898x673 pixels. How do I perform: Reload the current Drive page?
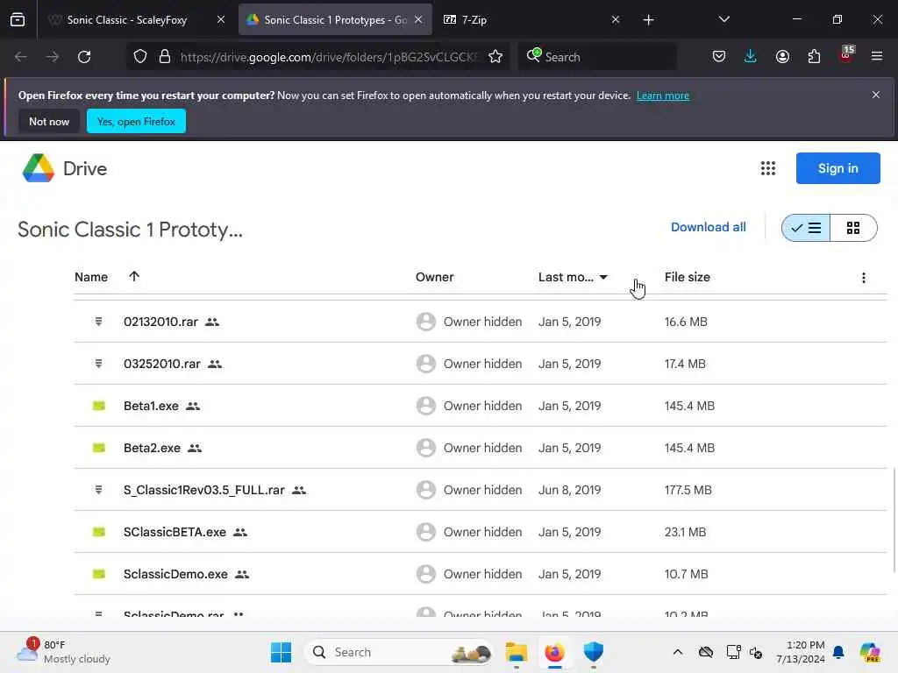84,57
